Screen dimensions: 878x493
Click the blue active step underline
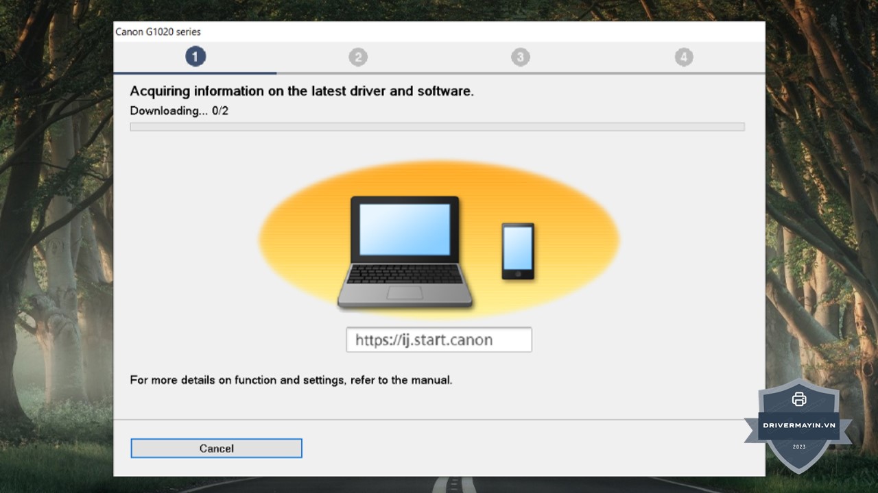pyautogui.click(x=195, y=73)
